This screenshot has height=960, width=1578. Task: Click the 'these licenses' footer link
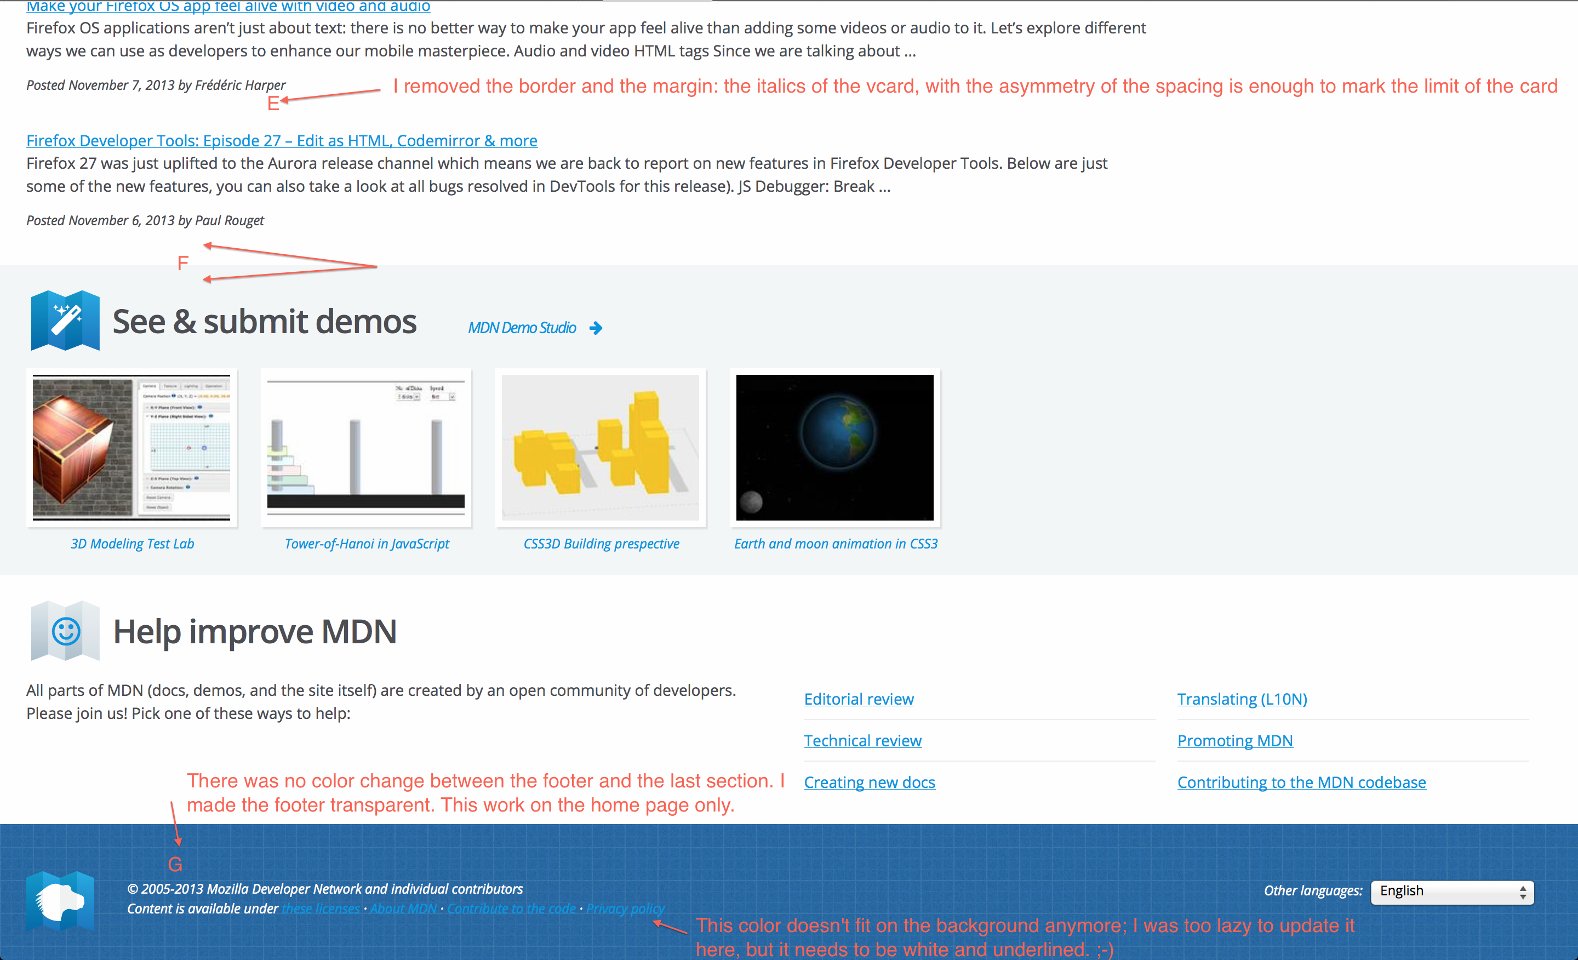[321, 908]
